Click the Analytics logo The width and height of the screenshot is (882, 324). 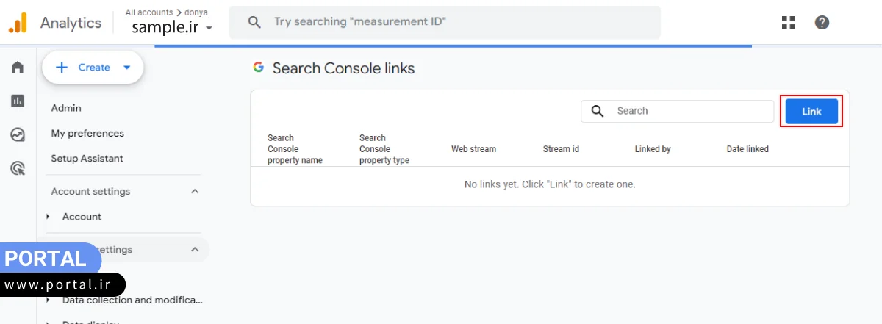tap(18, 23)
